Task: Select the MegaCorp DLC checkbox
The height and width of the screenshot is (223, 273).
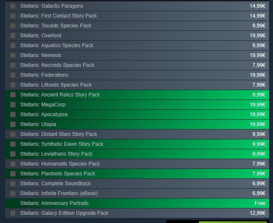Action: 13,105
